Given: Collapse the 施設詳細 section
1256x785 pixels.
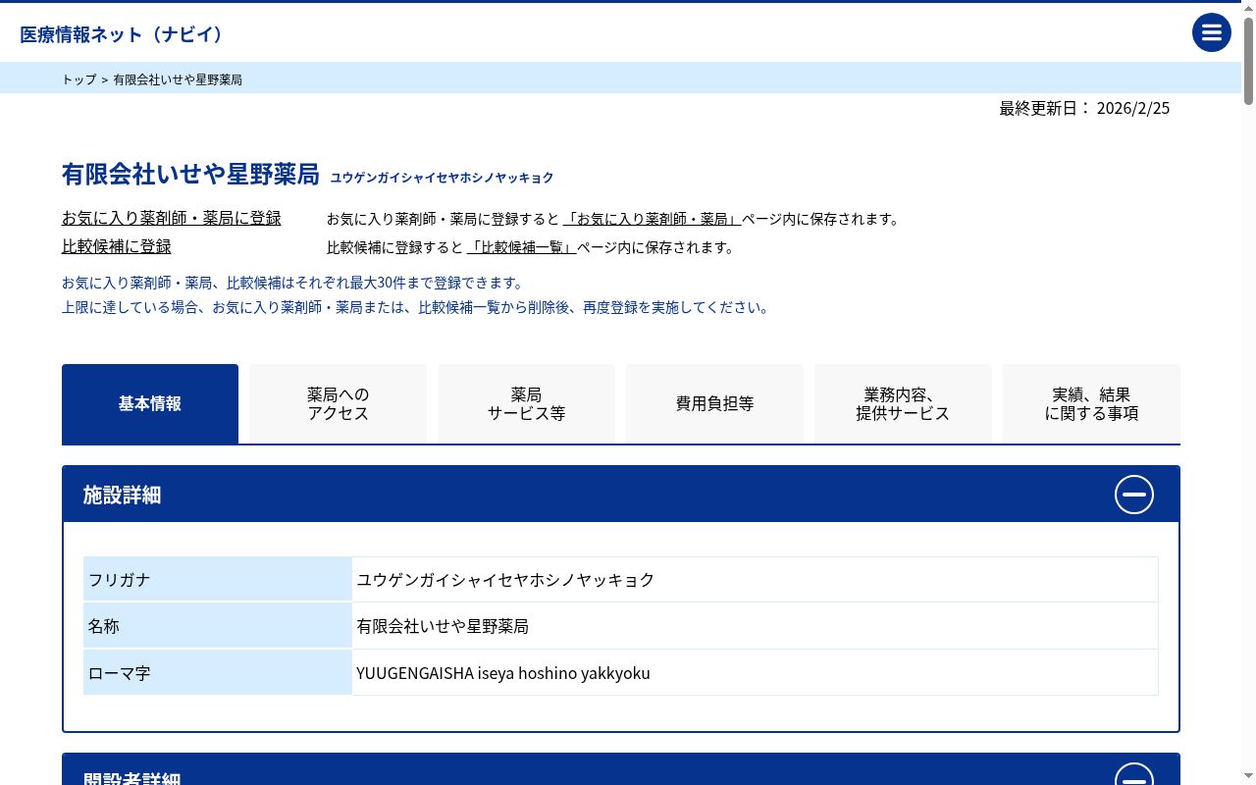Looking at the screenshot, I should pos(1134,495).
